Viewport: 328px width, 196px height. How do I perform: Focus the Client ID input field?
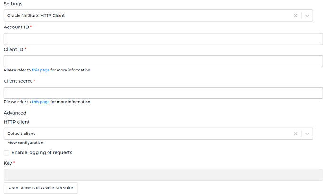pos(164,61)
